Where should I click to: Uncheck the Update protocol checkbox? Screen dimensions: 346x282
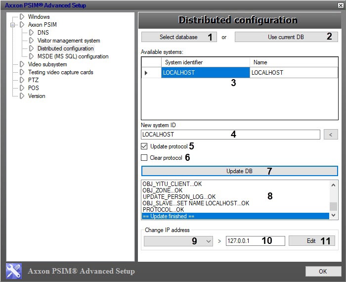[x=144, y=147]
